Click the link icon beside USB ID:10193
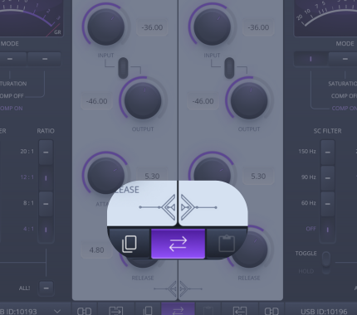357x315 pixels. pyautogui.click(x=85, y=312)
